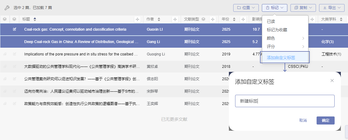Image resolution: width=348 pixels, height=140 pixels.
Task: Click the attachment paperclip on 大数据驱动的公共管理 row
Action: pos(5,66)
